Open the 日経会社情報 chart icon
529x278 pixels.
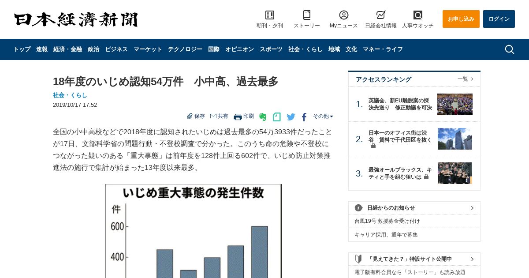click(381, 15)
